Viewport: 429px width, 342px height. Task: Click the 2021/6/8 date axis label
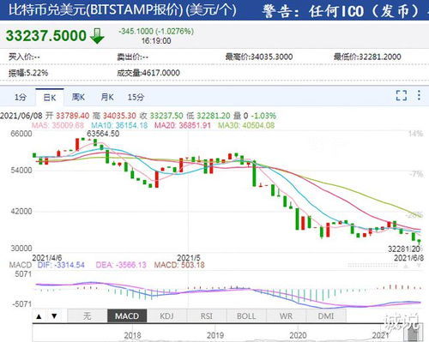[x=408, y=258]
